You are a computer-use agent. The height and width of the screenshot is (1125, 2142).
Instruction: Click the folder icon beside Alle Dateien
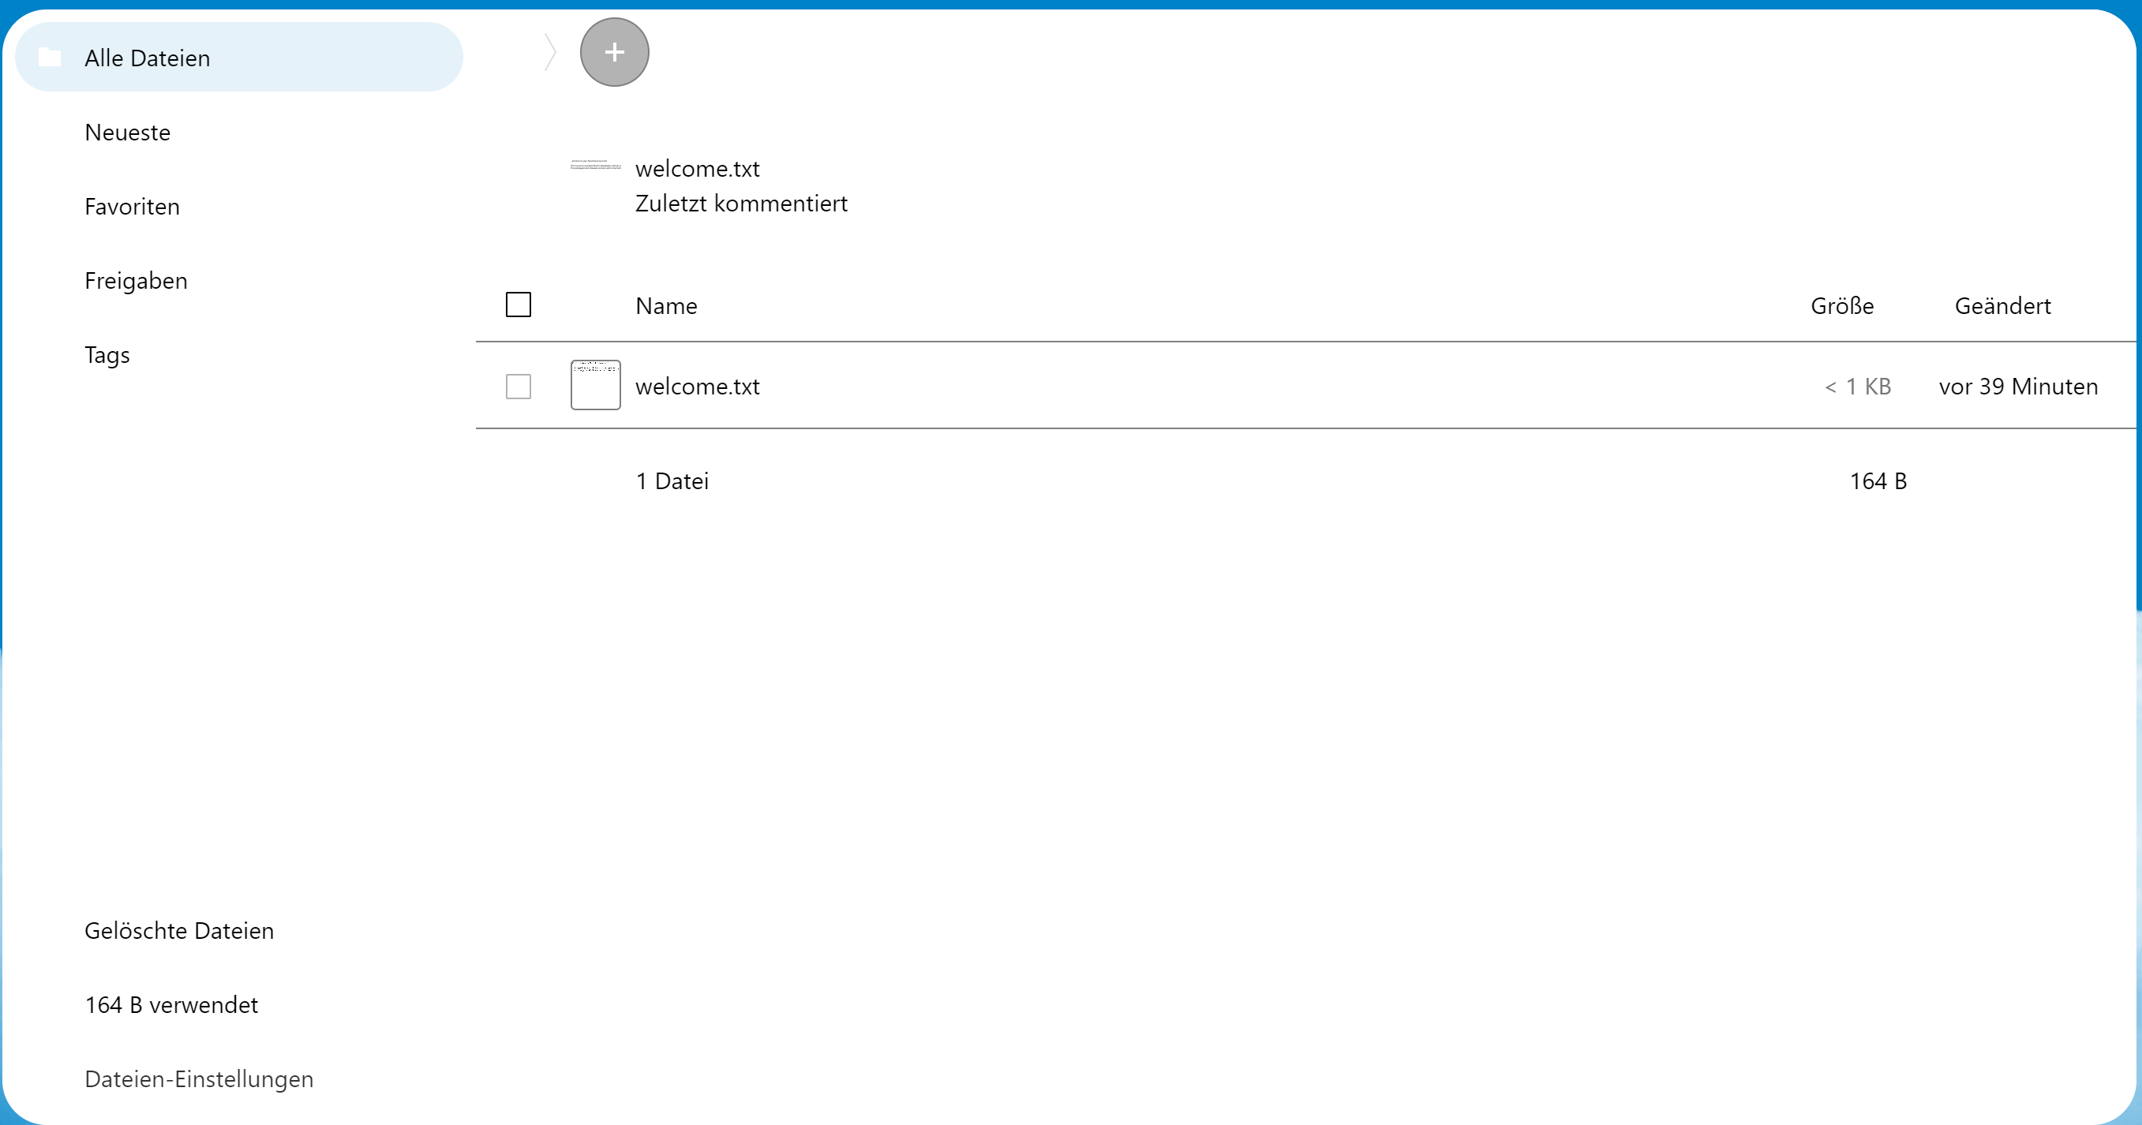pos(50,58)
